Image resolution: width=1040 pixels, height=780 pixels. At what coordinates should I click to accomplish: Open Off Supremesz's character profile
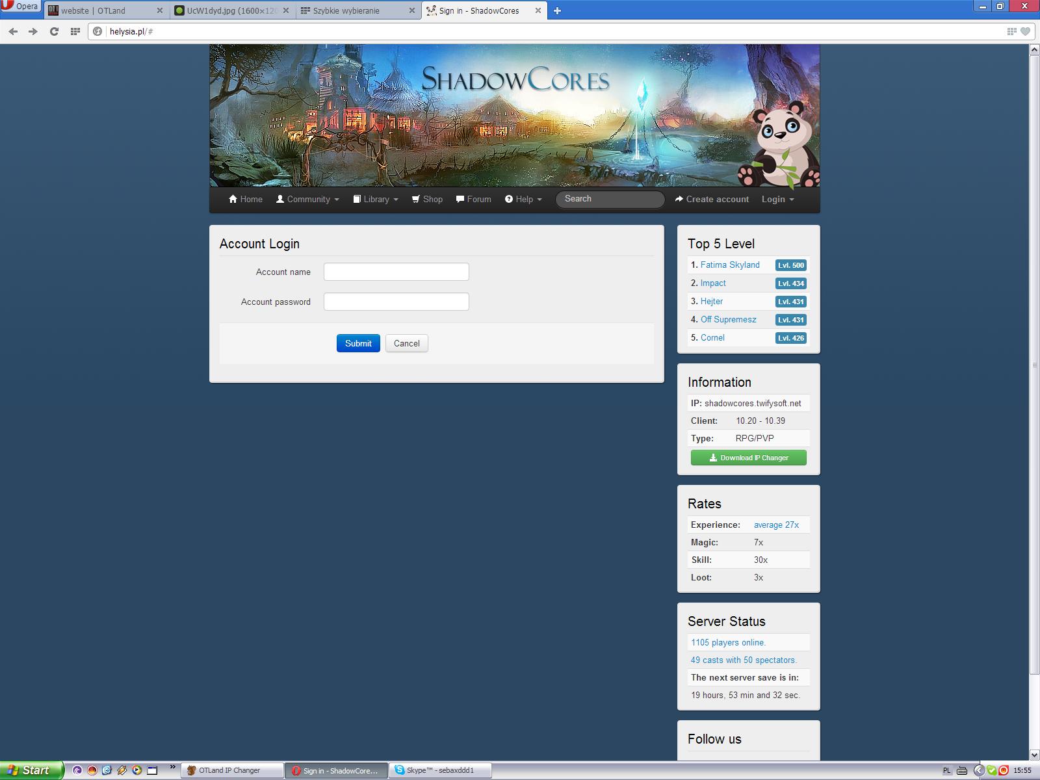(729, 319)
